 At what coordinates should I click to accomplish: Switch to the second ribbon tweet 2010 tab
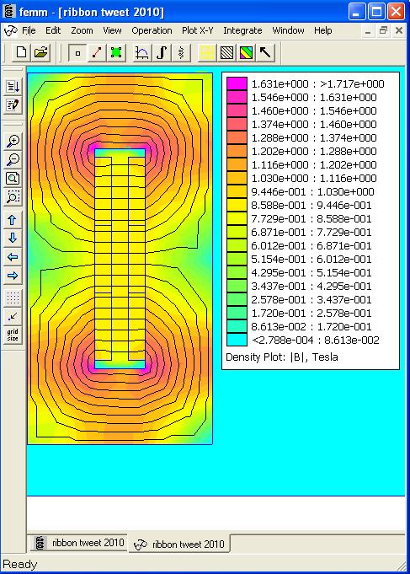(179, 544)
